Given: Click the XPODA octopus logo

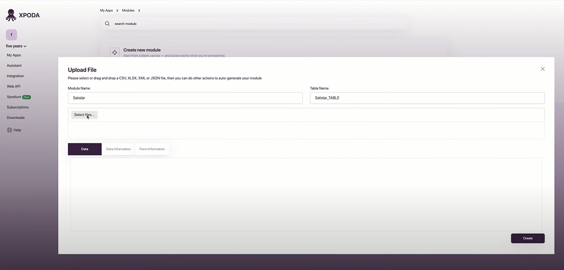Looking at the screenshot, I should click(11, 15).
